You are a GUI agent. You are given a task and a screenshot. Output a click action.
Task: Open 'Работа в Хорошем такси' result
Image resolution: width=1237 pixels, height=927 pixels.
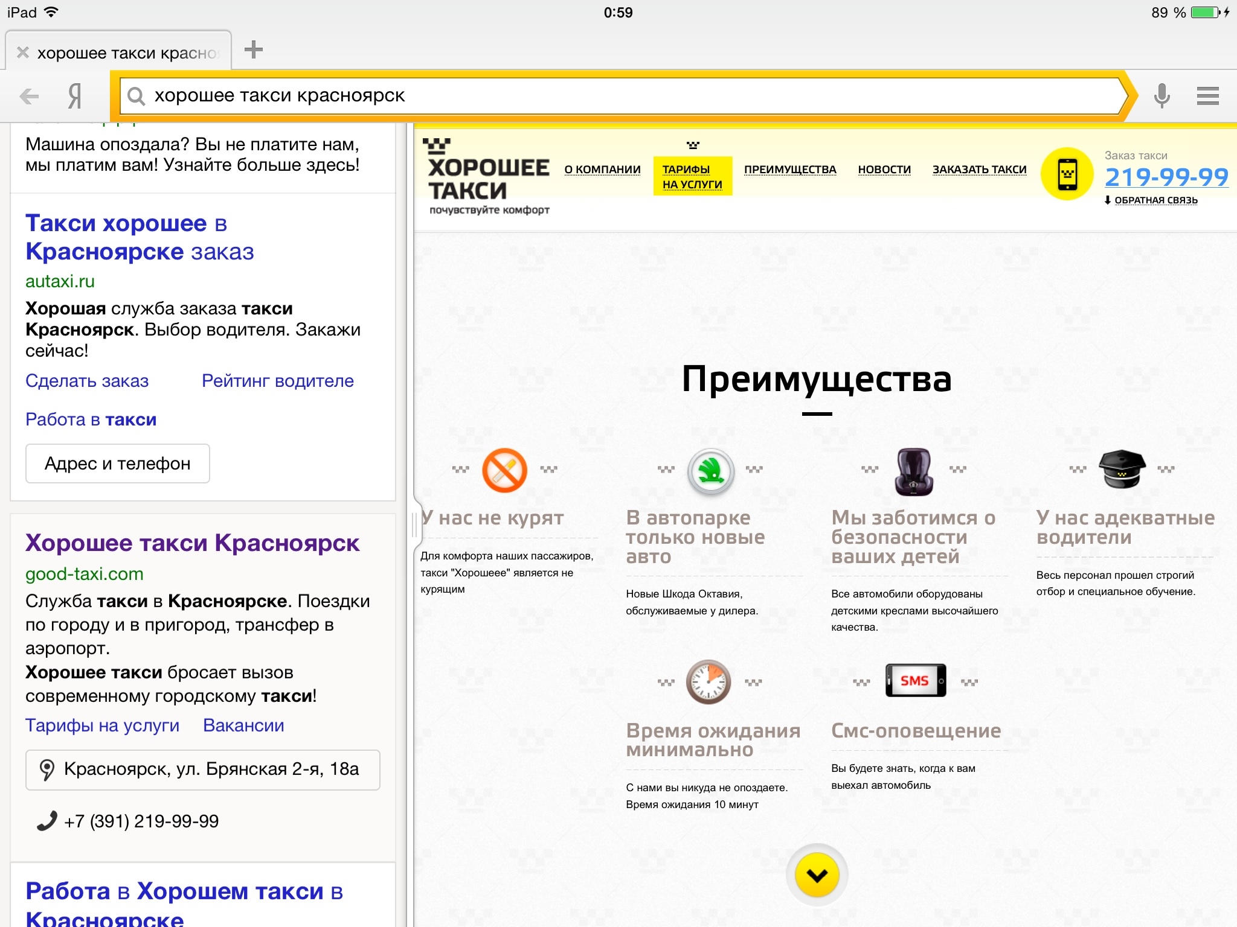184,903
